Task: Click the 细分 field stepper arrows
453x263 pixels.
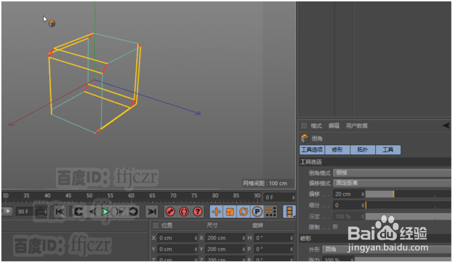Action: [x=363, y=206]
